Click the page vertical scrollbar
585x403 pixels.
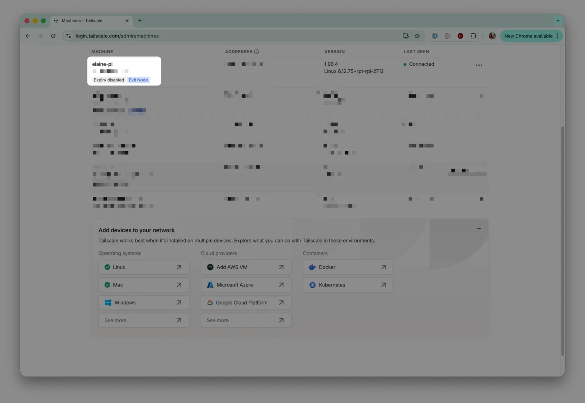[562, 241]
